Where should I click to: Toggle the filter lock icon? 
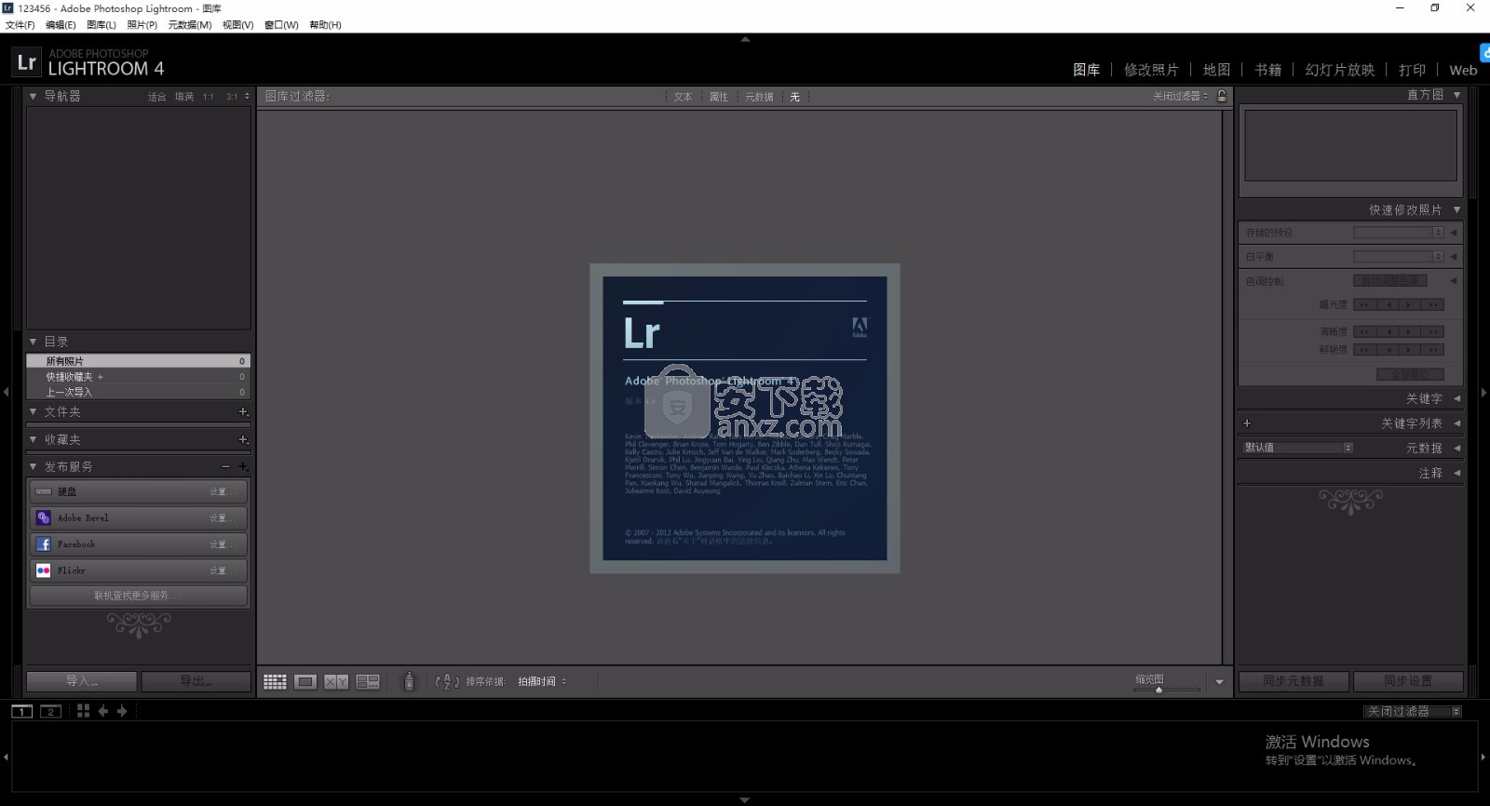click(x=1222, y=96)
